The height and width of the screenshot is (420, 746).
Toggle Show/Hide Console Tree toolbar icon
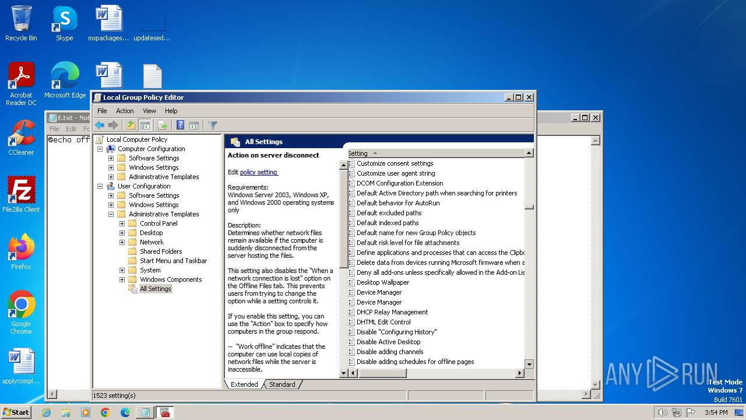click(145, 125)
